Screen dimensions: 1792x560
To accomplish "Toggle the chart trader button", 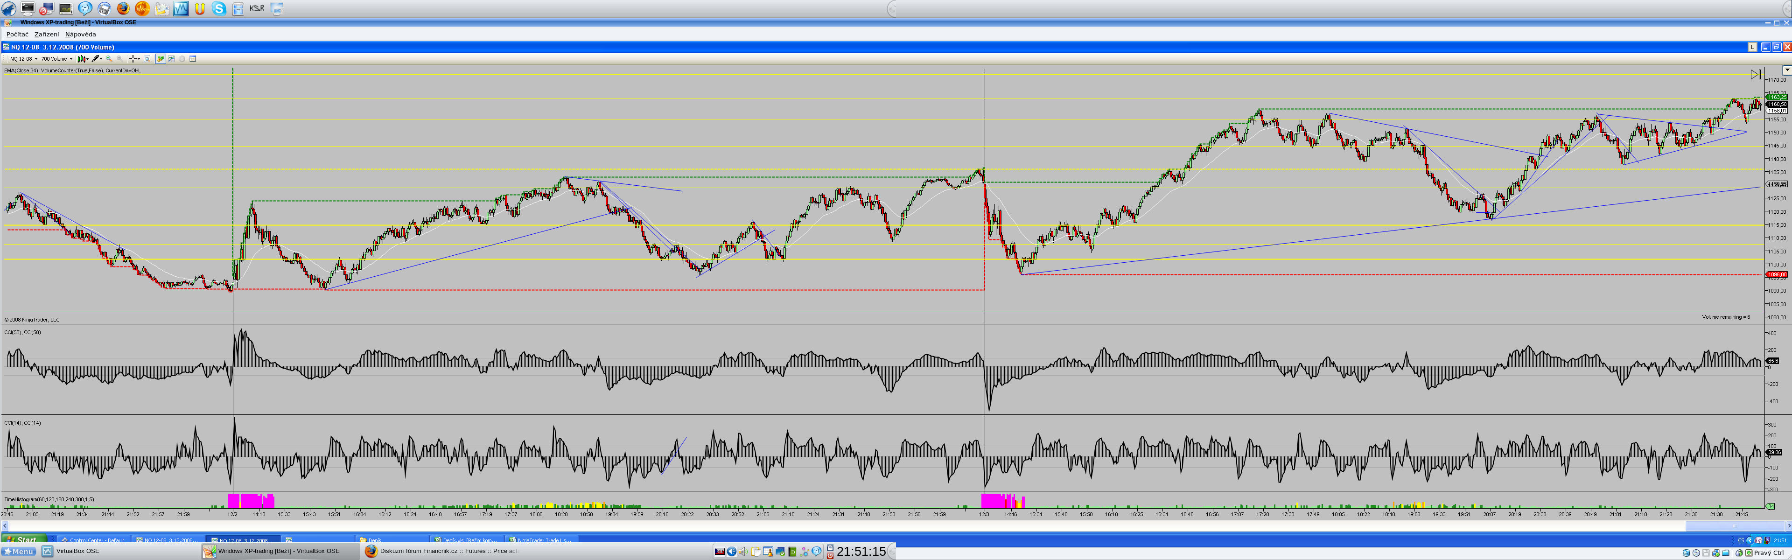I will pyautogui.click(x=161, y=59).
